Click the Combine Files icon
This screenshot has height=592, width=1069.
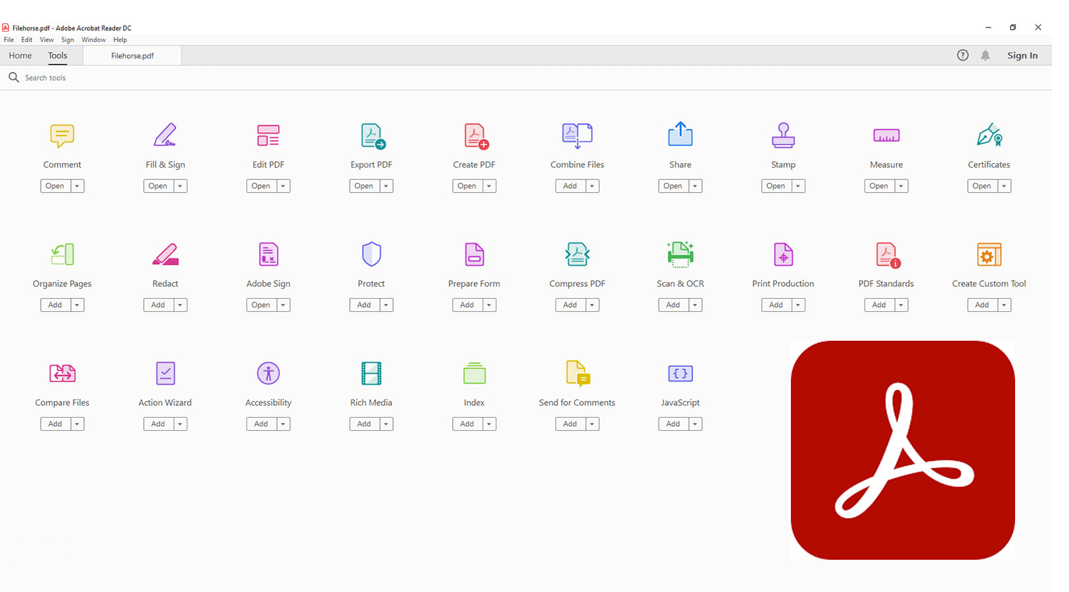pyautogui.click(x=577, y=136)
